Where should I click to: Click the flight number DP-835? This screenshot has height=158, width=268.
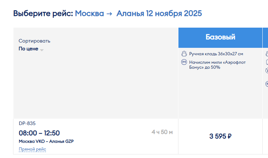click(27, 123)
